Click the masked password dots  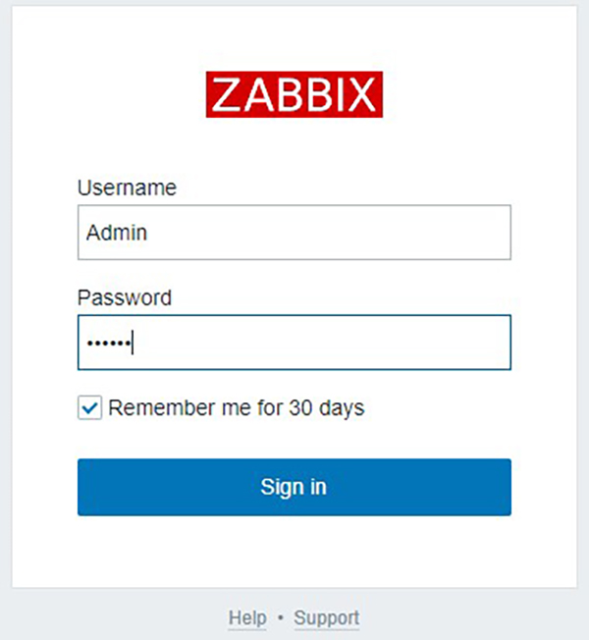[109, 343]
